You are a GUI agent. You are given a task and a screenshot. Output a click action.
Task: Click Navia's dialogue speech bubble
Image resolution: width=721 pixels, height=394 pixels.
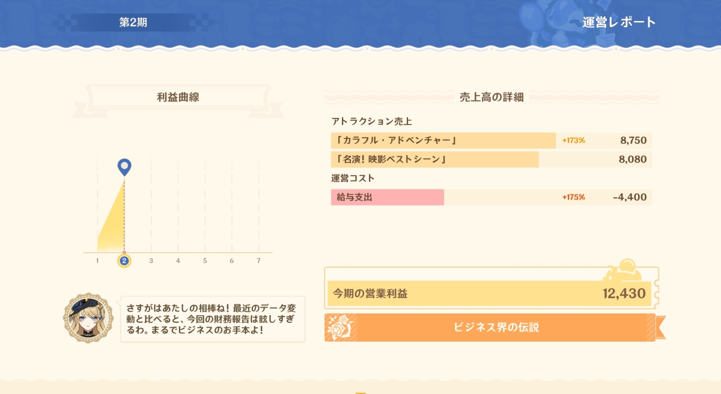213,319
